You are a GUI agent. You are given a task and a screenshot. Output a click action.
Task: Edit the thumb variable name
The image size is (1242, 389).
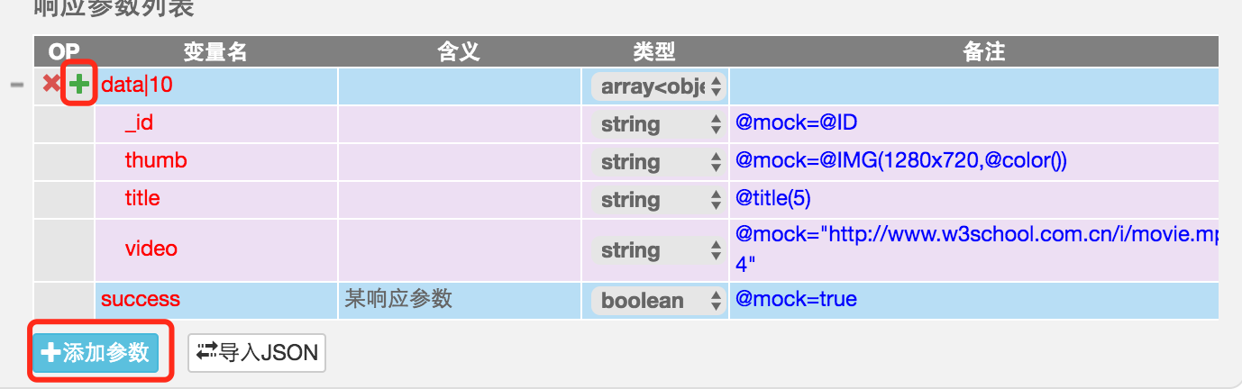pyautogui.click(x=216, y=161)
